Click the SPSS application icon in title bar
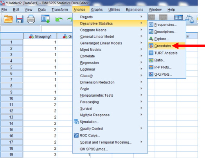205x158 pixels. tap(2, 3)
